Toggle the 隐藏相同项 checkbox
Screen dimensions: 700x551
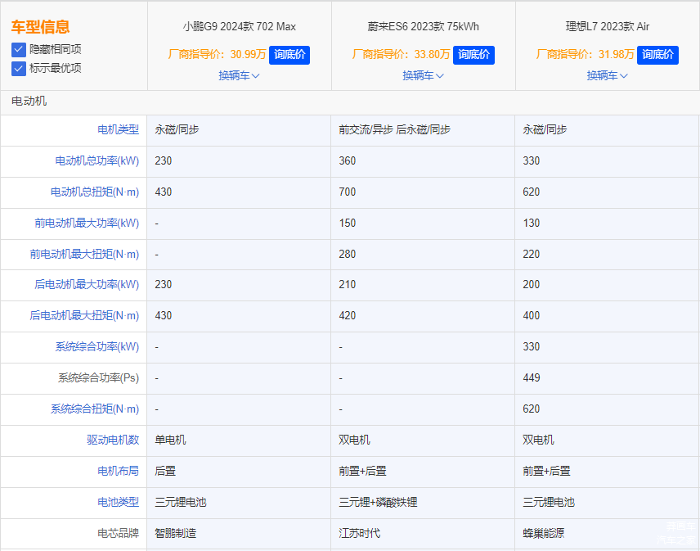[18, 49]
